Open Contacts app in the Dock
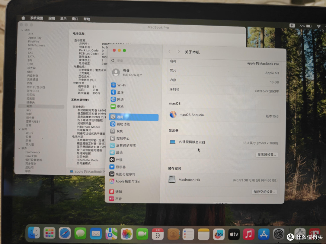This screenshot has width=326, height=244. (173, 234)
